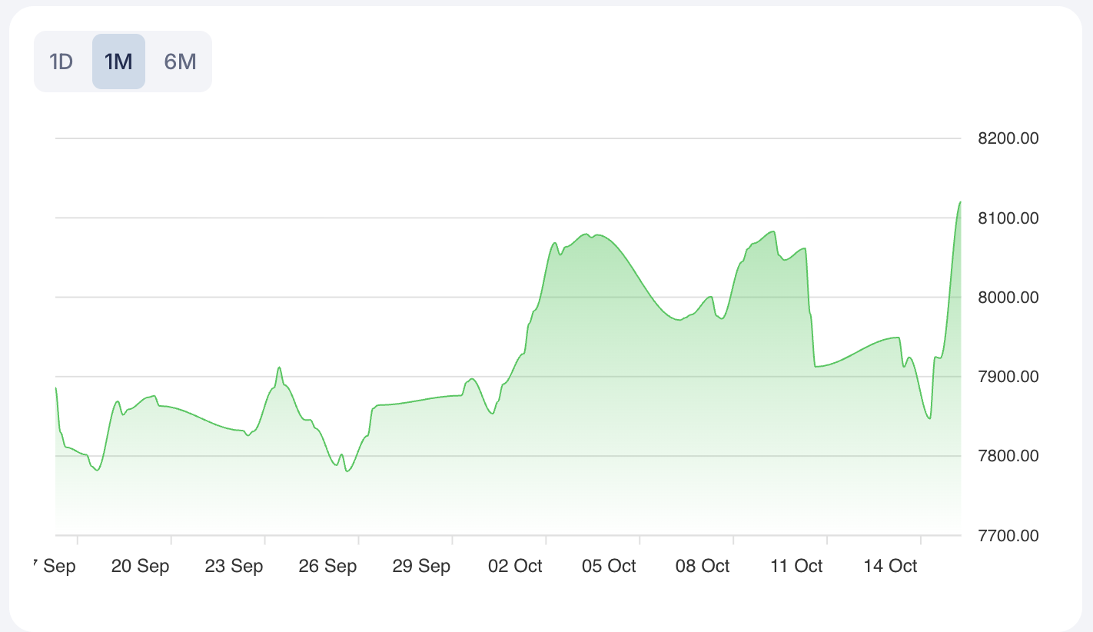Image resolution: width=1093 pixels, height=632 pixels.
Task: Click the chart line's final peak at right edge
Action: 959,203
